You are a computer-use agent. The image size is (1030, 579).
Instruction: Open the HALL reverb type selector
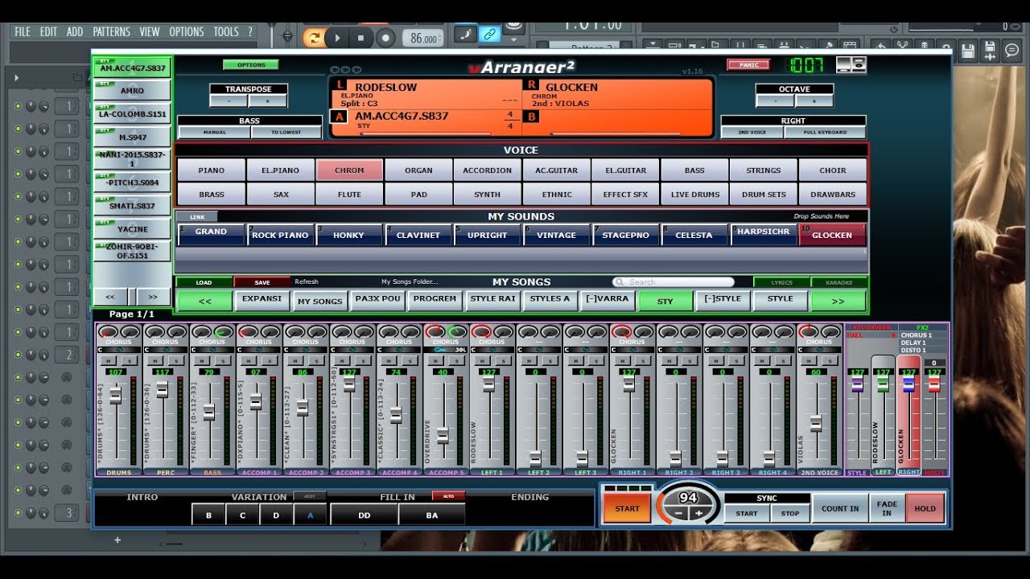coord(871,335)
